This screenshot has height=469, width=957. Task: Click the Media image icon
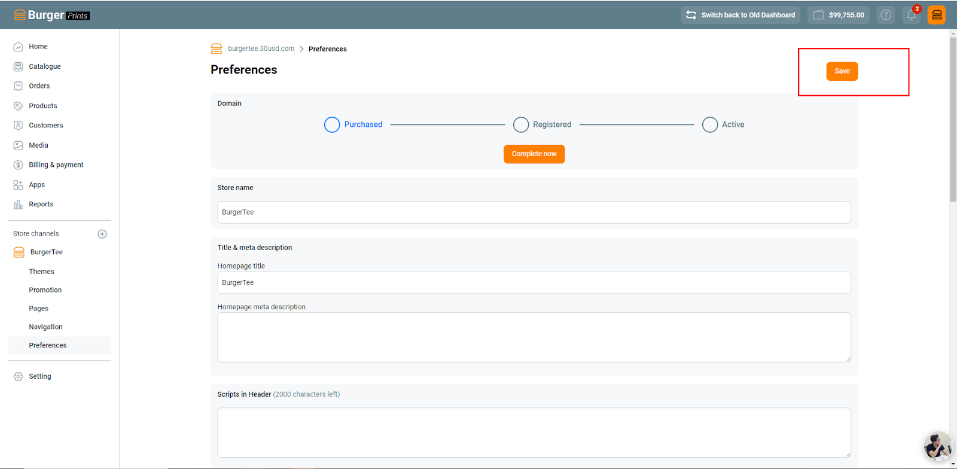point(19,145)
